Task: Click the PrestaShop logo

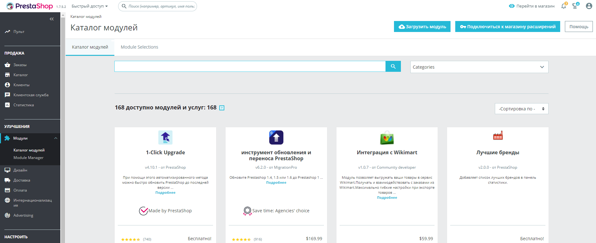Action: (x=30, y=6)
